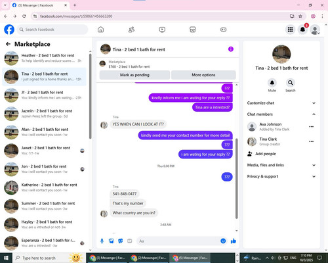Open Jon 2 bed 1 bath conversation
328x263 pixels.
point(44,169)
